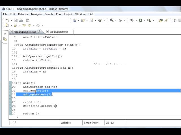Click the status bar icon at bottom left

point(14,123)
